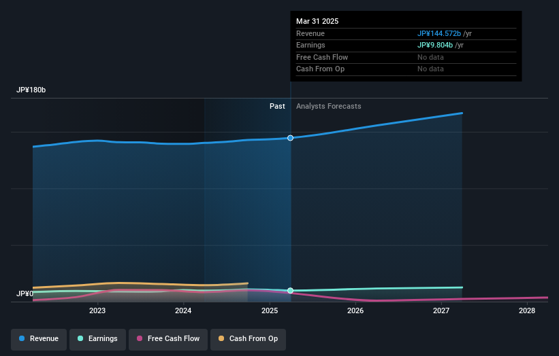Image resolution: width=559 pixels, height=356 pixels.
Task: Toggle the Free Cash Flow legend button
Action: [168, 339]
